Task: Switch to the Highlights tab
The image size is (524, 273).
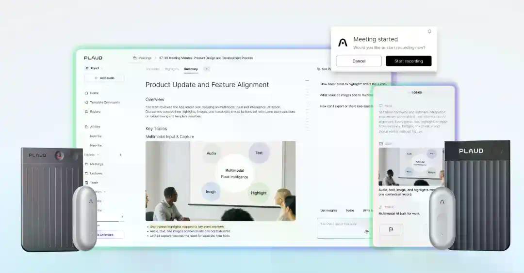Action: 172,69
